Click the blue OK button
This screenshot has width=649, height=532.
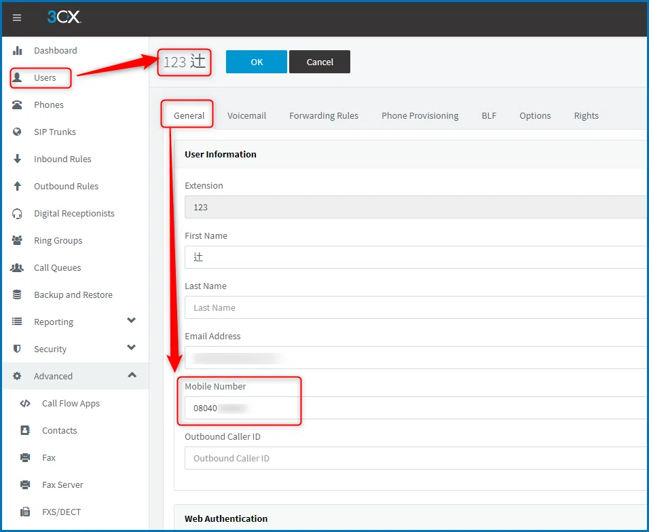coord(257,62)
